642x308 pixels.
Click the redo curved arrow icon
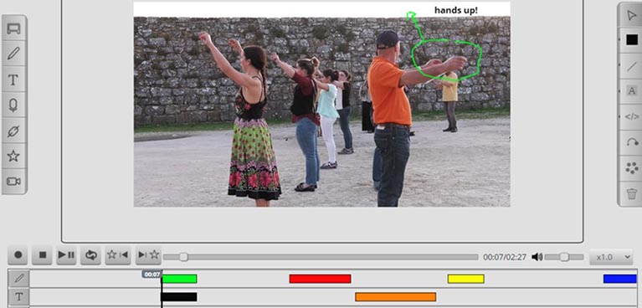pos(632,142)
